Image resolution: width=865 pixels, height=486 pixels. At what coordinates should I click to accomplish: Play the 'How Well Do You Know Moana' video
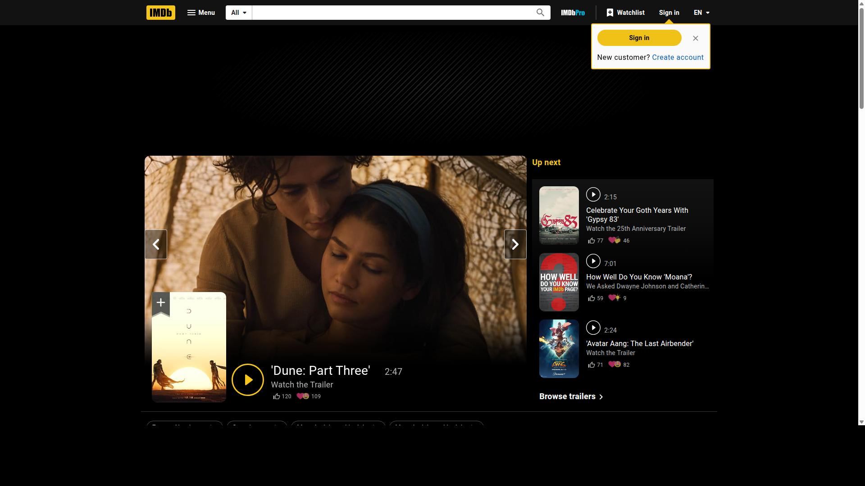pos(593,261)
